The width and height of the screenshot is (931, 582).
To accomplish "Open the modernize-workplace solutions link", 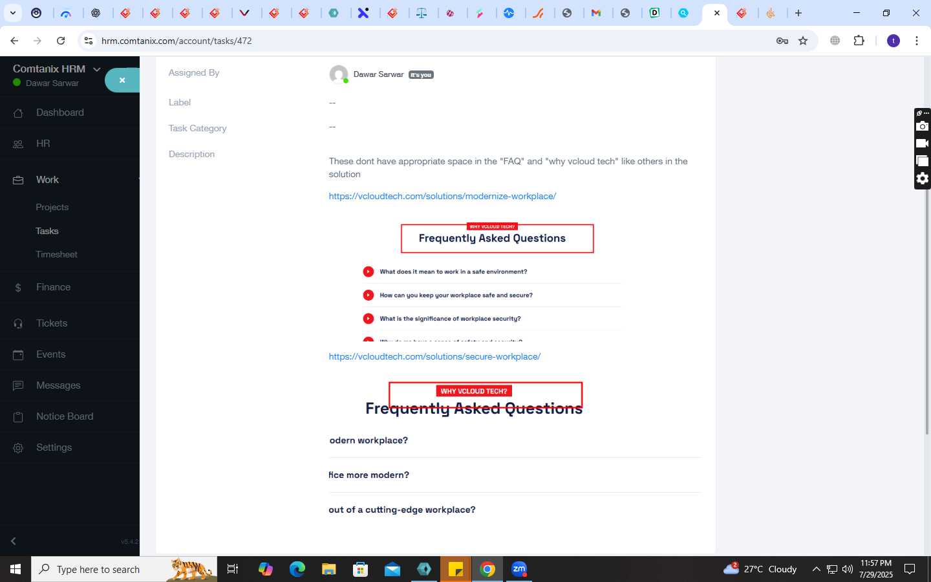I will click(442, 196).
